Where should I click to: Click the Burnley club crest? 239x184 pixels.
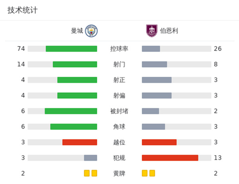coord(151,31)
